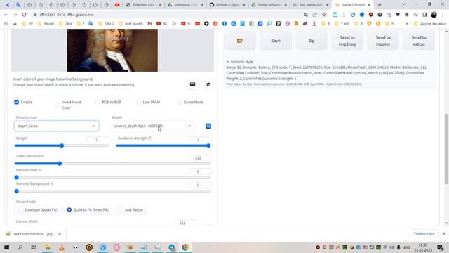Open the Tabs 2 bookmarks folder
449x253 pixels.
tap(106, 23)
